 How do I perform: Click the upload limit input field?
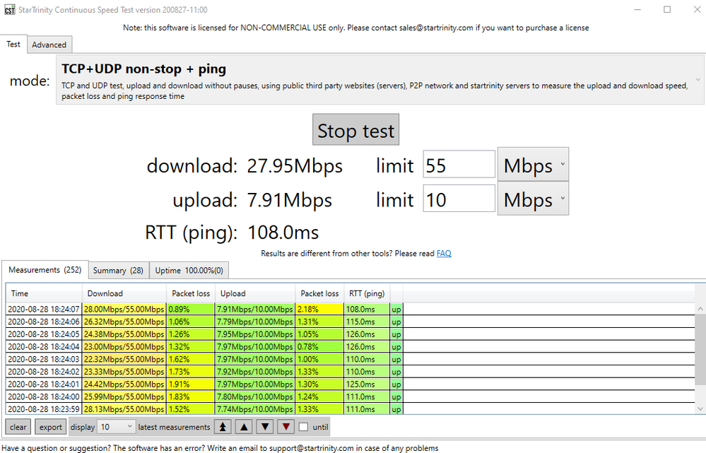click(459, 200)
